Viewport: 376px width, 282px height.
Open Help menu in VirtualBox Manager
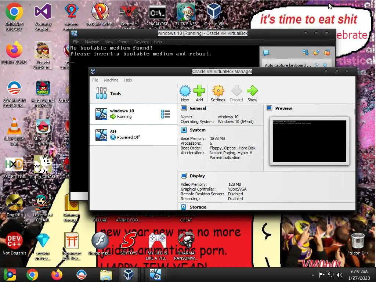128,80
